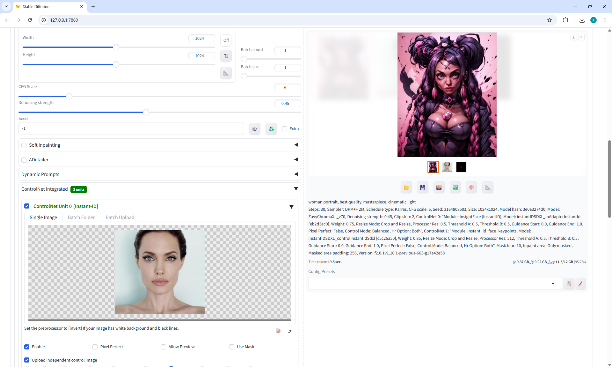Viewport: 612px width, 367px height.
Task: Click the swap width and height icon
Action: pyautogui.click(x=226, y=56)
